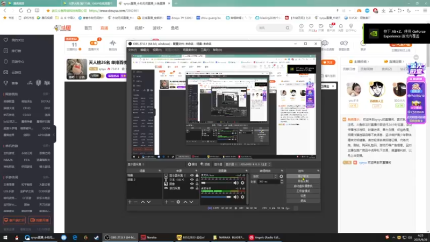Toggle lock on display capture 2 source
The image size is (430, 242).
pyautogui.click(x=197, y=175)
